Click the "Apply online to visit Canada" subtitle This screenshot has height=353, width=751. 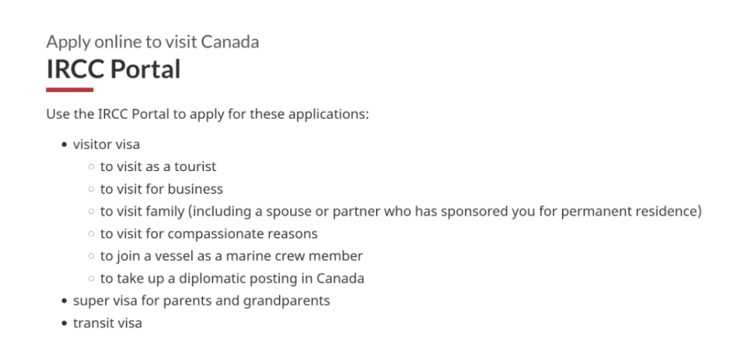153,42
